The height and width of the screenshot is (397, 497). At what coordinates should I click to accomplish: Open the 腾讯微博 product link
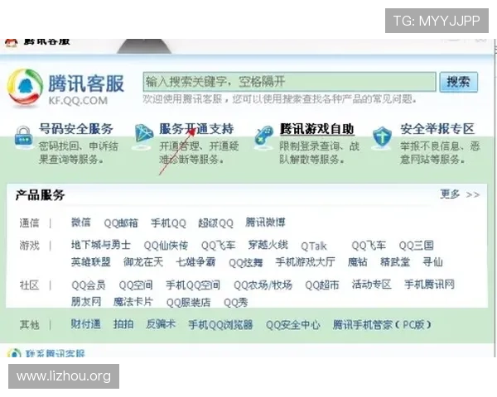[265, 222]
